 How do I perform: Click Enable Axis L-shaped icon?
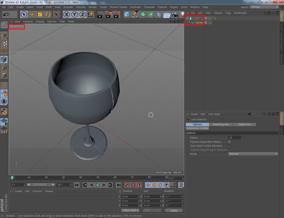coord(4,86)
